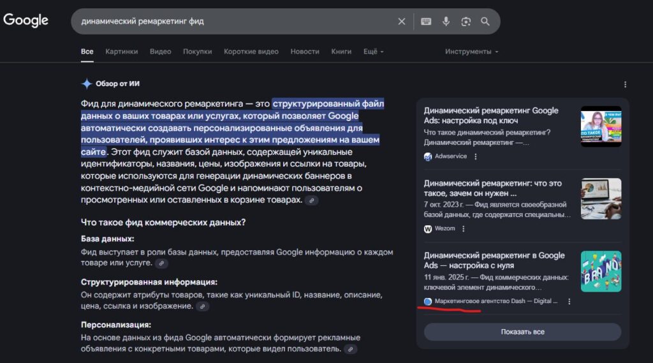653x363 pixels.
Task: Expand the 'Ещё' dropdown
Action: coord(373,52)
